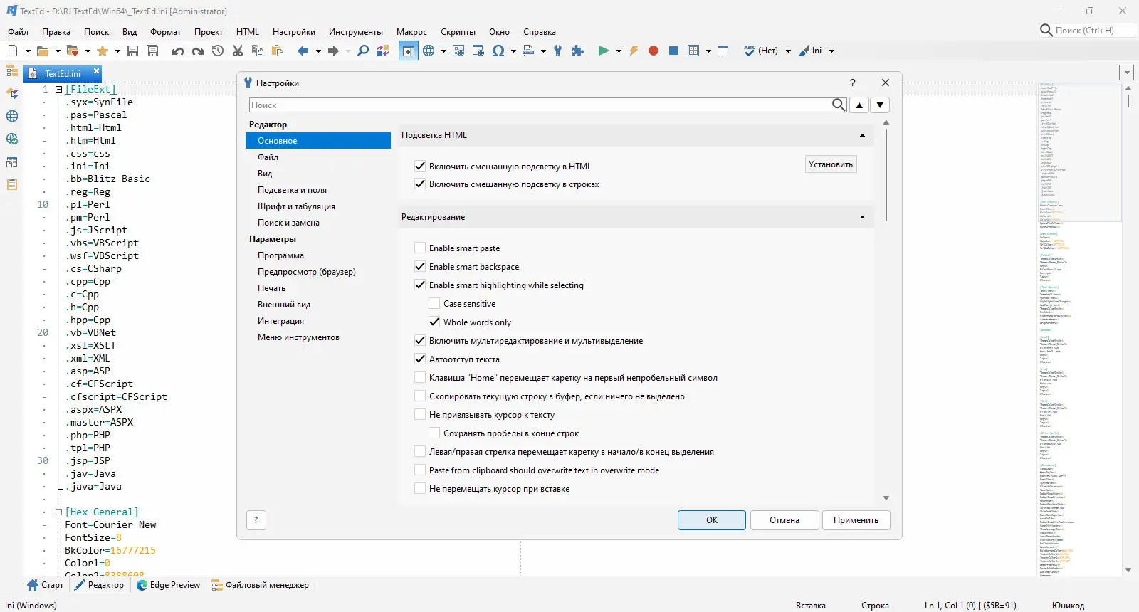The width and height of the screenshot is (1139, 612).
Task: Click the Paste clipboard icon
Action: (x=278, y=51)
